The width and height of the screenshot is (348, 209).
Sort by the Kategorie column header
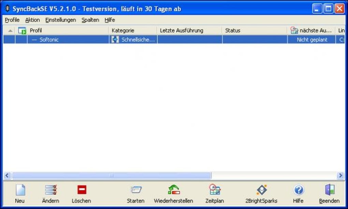tap(133, 30)
